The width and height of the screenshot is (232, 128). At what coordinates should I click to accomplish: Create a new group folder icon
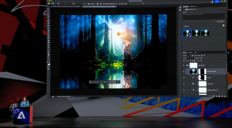coord(219,96)
